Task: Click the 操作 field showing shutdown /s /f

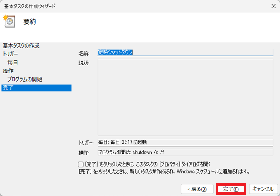Action: click(185, 152)
